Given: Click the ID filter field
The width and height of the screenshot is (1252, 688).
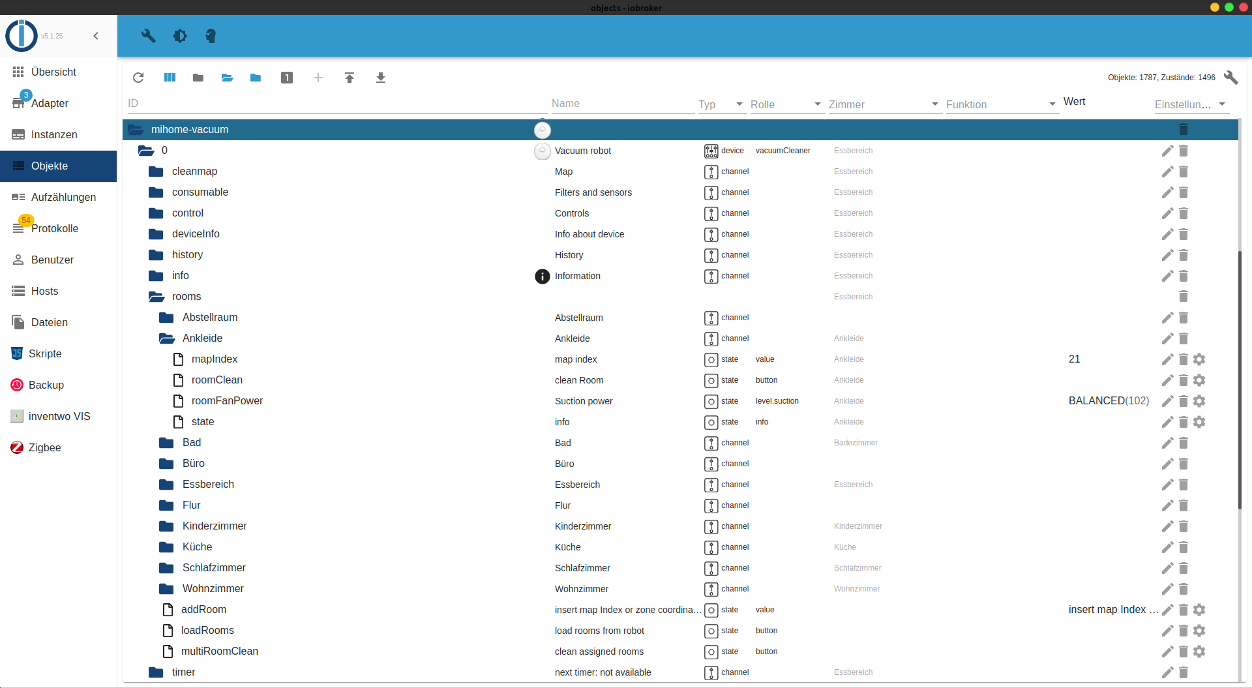Looking at the screenshot, I should click(x=338, y=104).
